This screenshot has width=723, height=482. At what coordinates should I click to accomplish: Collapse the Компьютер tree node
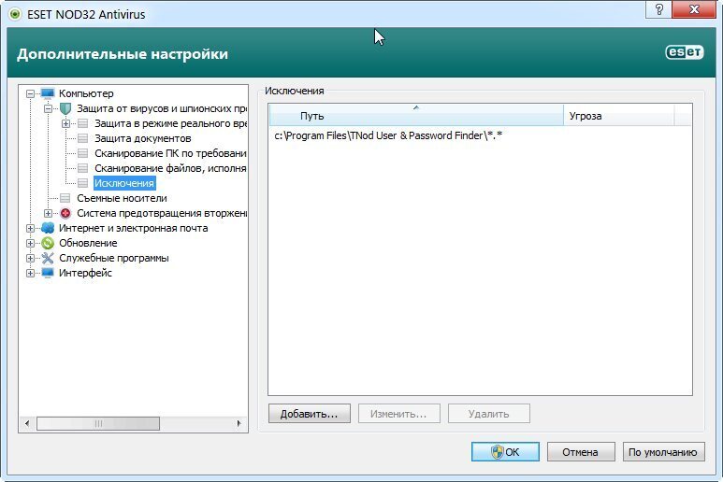tap(31, 93)
